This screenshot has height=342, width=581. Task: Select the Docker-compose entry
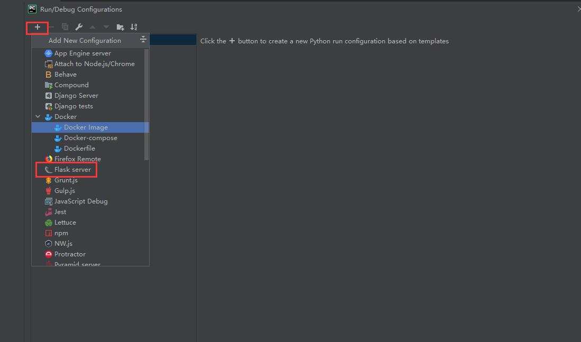[90, 138]
